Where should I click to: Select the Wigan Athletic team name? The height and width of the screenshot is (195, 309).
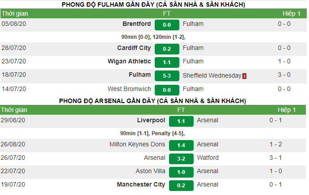129,61
